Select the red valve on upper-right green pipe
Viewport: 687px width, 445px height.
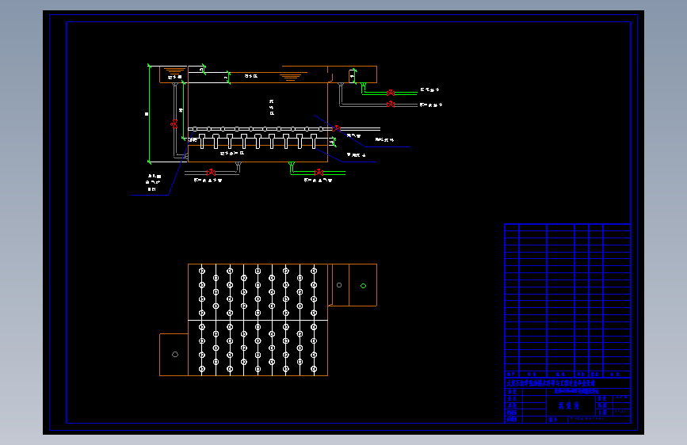coord(391,93)
